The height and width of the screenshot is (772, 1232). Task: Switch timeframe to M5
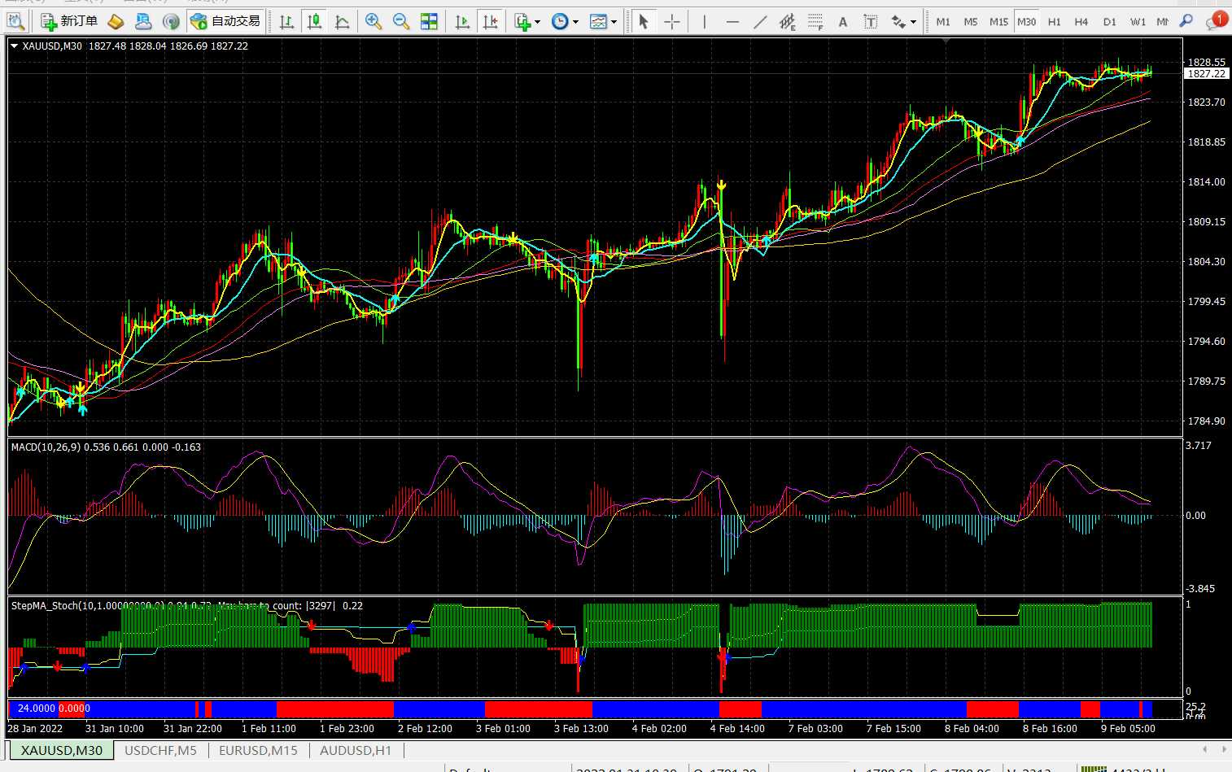click(971, 22)
